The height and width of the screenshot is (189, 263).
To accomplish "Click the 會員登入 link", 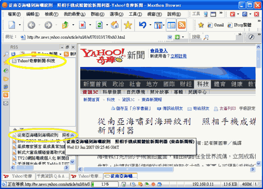I will pyautogui.click(x=159, y=51).
